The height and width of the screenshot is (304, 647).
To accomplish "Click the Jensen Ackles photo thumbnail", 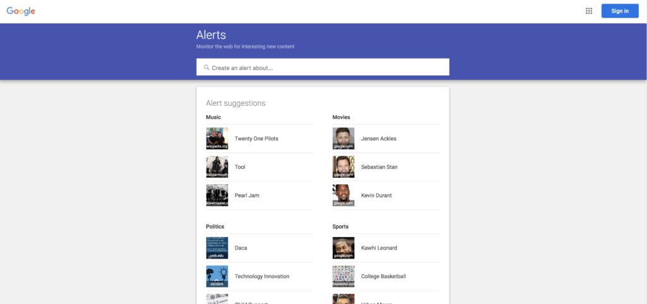I will [x=343, y=138].
